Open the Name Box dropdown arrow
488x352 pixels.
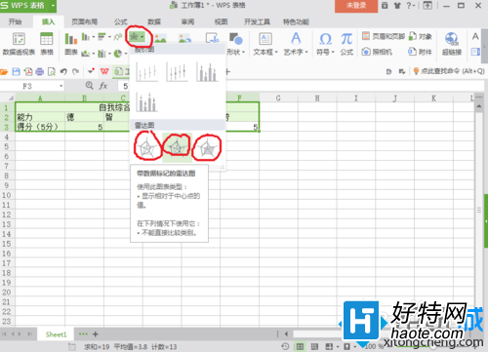tap(61, 86)
